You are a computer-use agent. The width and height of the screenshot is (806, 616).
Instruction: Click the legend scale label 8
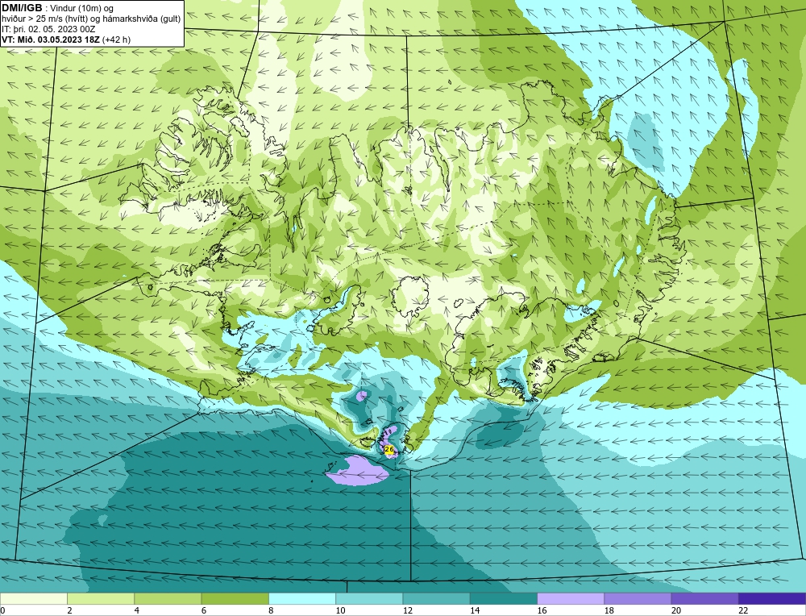pos(271,610)
